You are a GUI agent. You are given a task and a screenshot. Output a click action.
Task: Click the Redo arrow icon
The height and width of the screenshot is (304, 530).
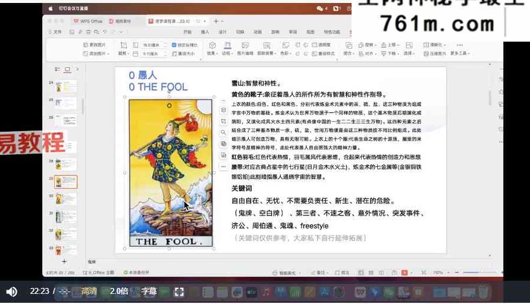[113, 32]
